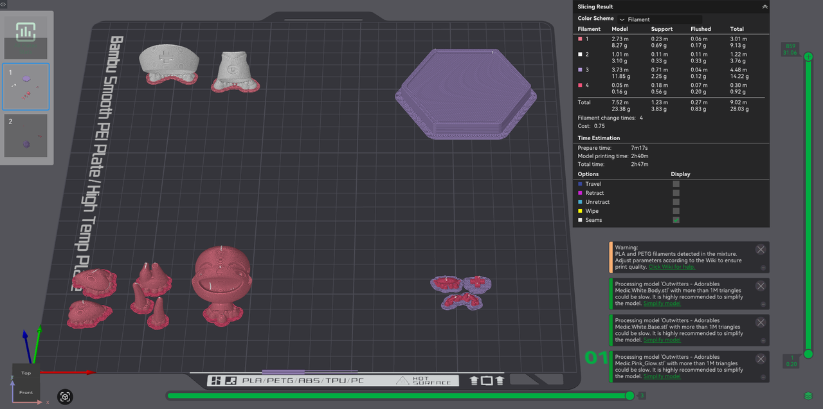Close the White.Body.stl processing notification
Viewport: 823px width, 409px height.
click(761, 286)
